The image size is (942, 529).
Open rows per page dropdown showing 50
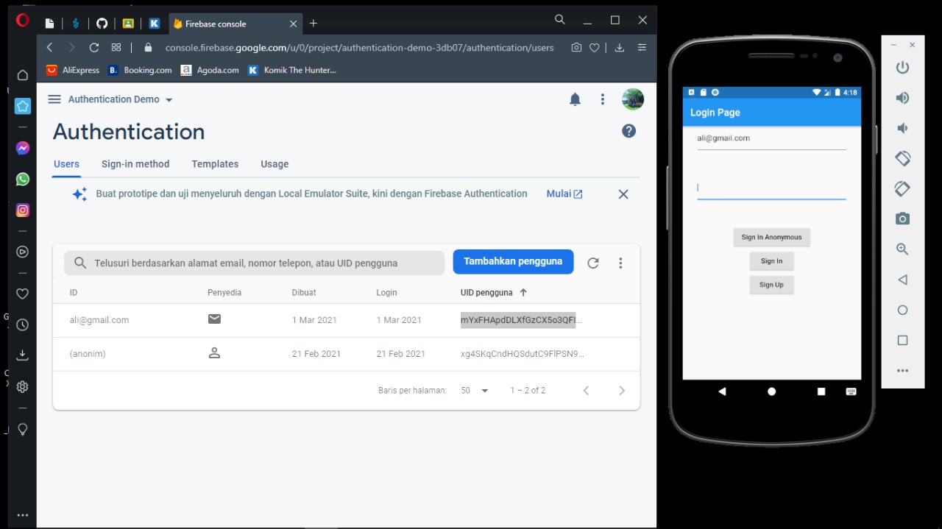click(x=475, y=391)
